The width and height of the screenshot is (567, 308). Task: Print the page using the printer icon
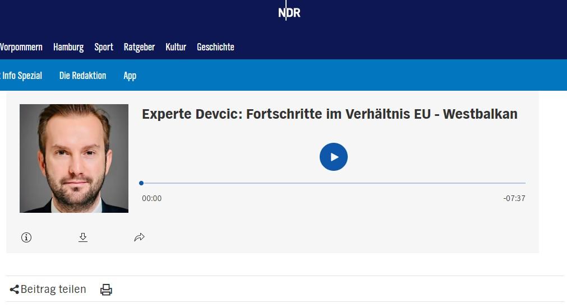click(106, 290)
